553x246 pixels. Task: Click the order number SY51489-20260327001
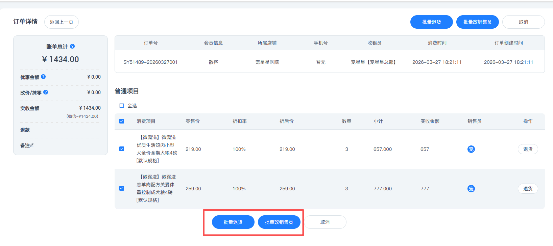coord(150,62)
